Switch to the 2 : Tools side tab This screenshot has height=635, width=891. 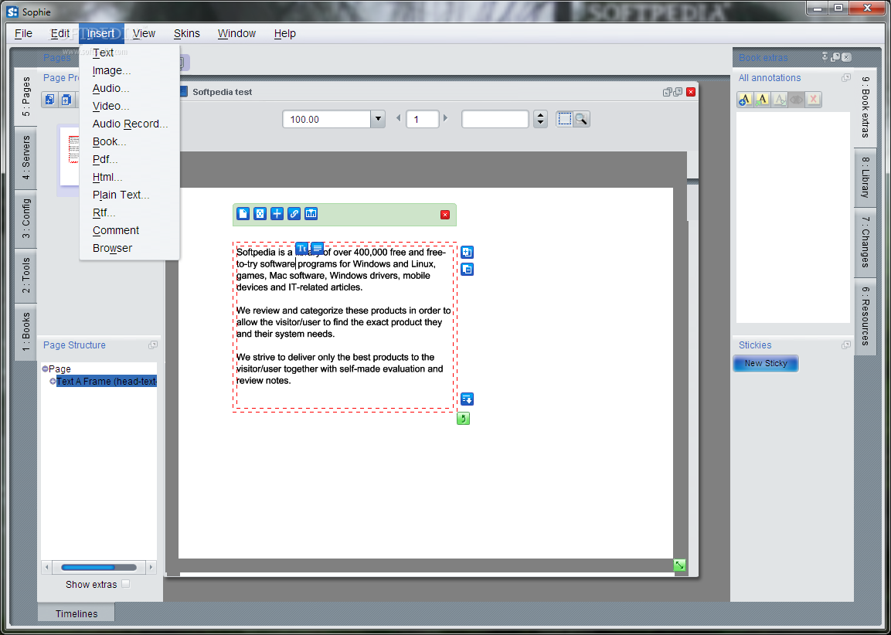coord(26,276)
